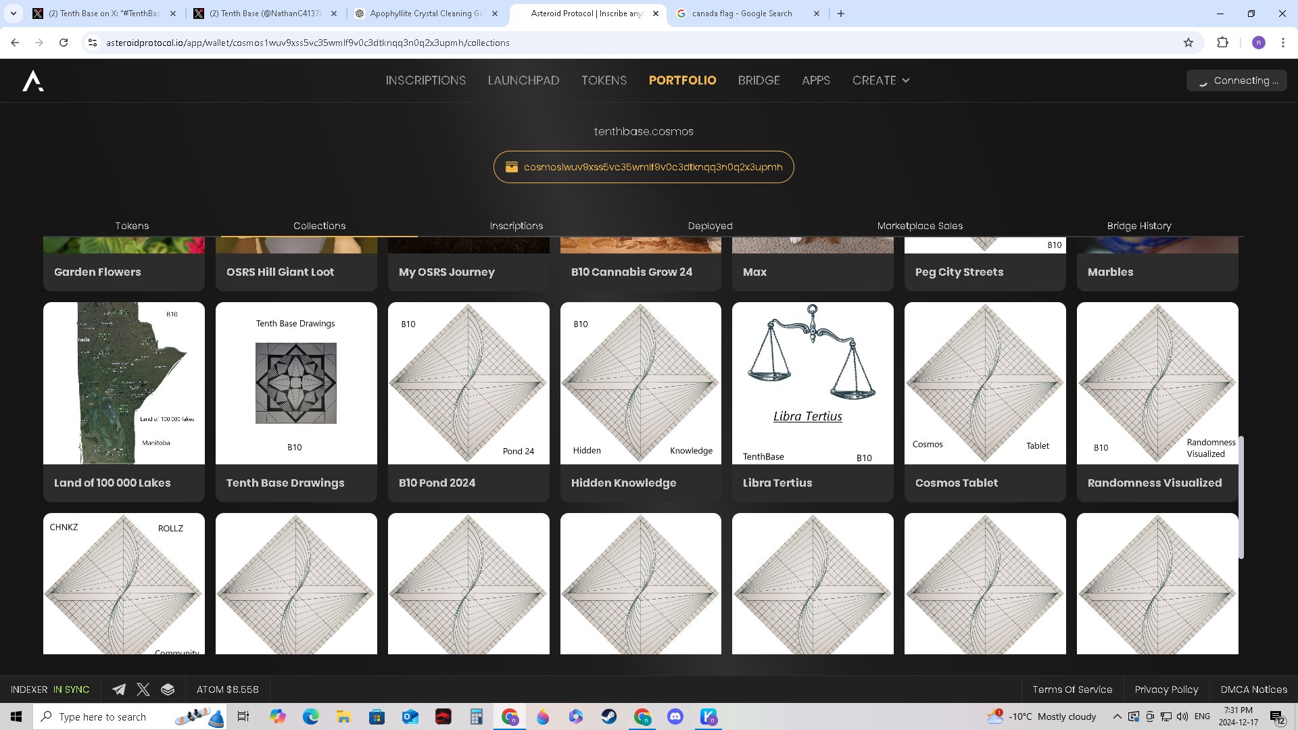The height and width of the screenshot is (730, 1298).
Task: Switch to the Inscriptions portfolio tab
Action: (x=516, y=226)
